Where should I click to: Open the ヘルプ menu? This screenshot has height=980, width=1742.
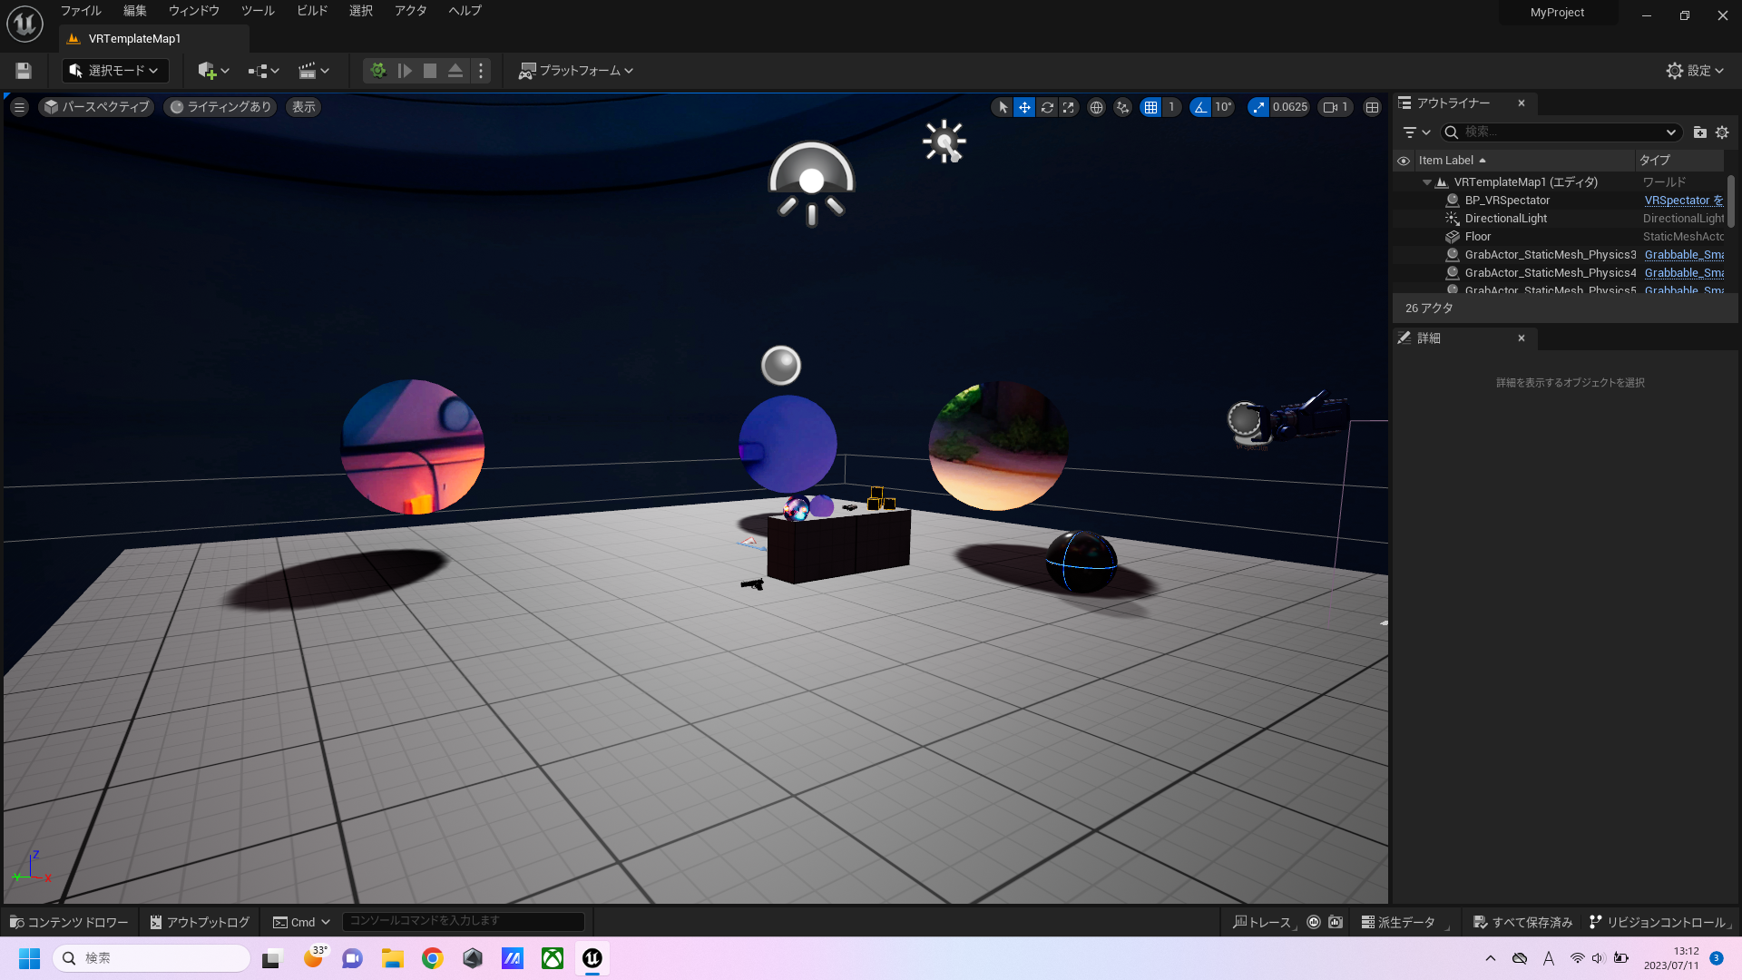click(x=465, y=11)
